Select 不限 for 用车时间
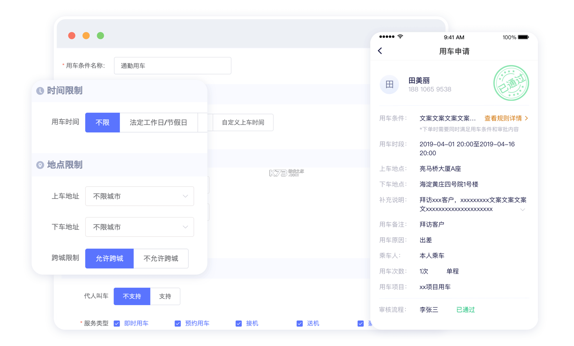The width and height of the screenshot is (574, 346). 102,123
